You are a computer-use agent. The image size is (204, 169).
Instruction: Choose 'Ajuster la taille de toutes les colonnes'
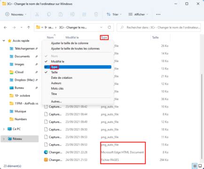[75, 49]
